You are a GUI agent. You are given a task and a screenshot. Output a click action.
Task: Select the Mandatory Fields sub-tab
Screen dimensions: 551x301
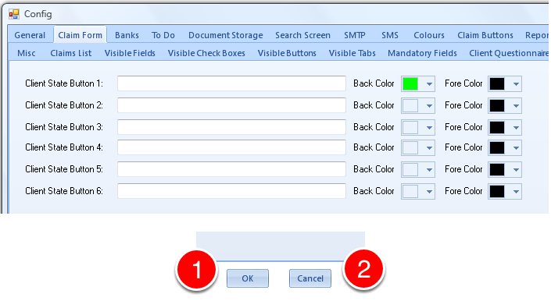pyautogui.click(x=422, y=53)
